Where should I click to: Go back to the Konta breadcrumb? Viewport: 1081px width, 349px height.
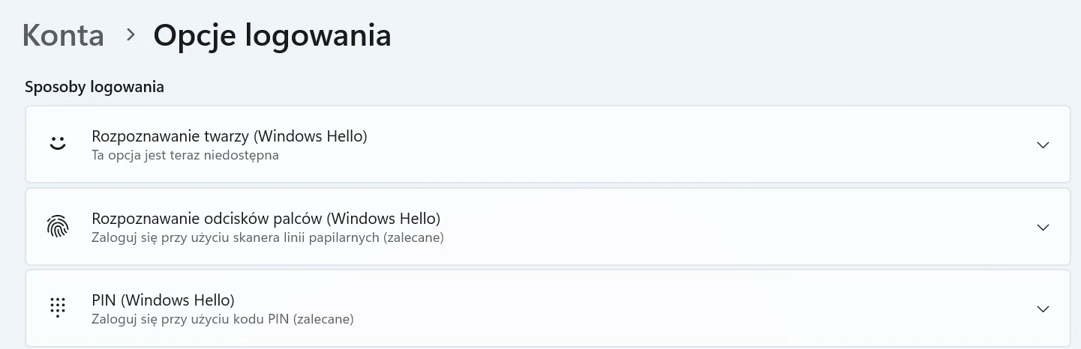(63, 35)
